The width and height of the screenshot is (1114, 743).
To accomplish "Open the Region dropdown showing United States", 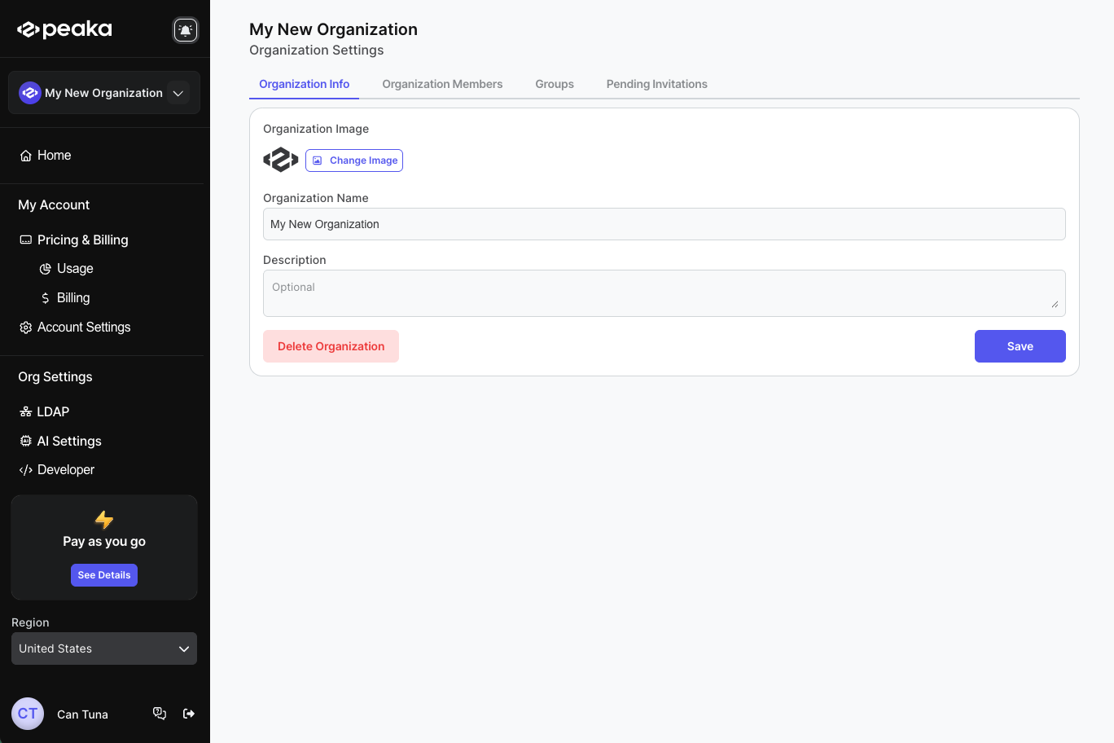I will pos(103,648).
